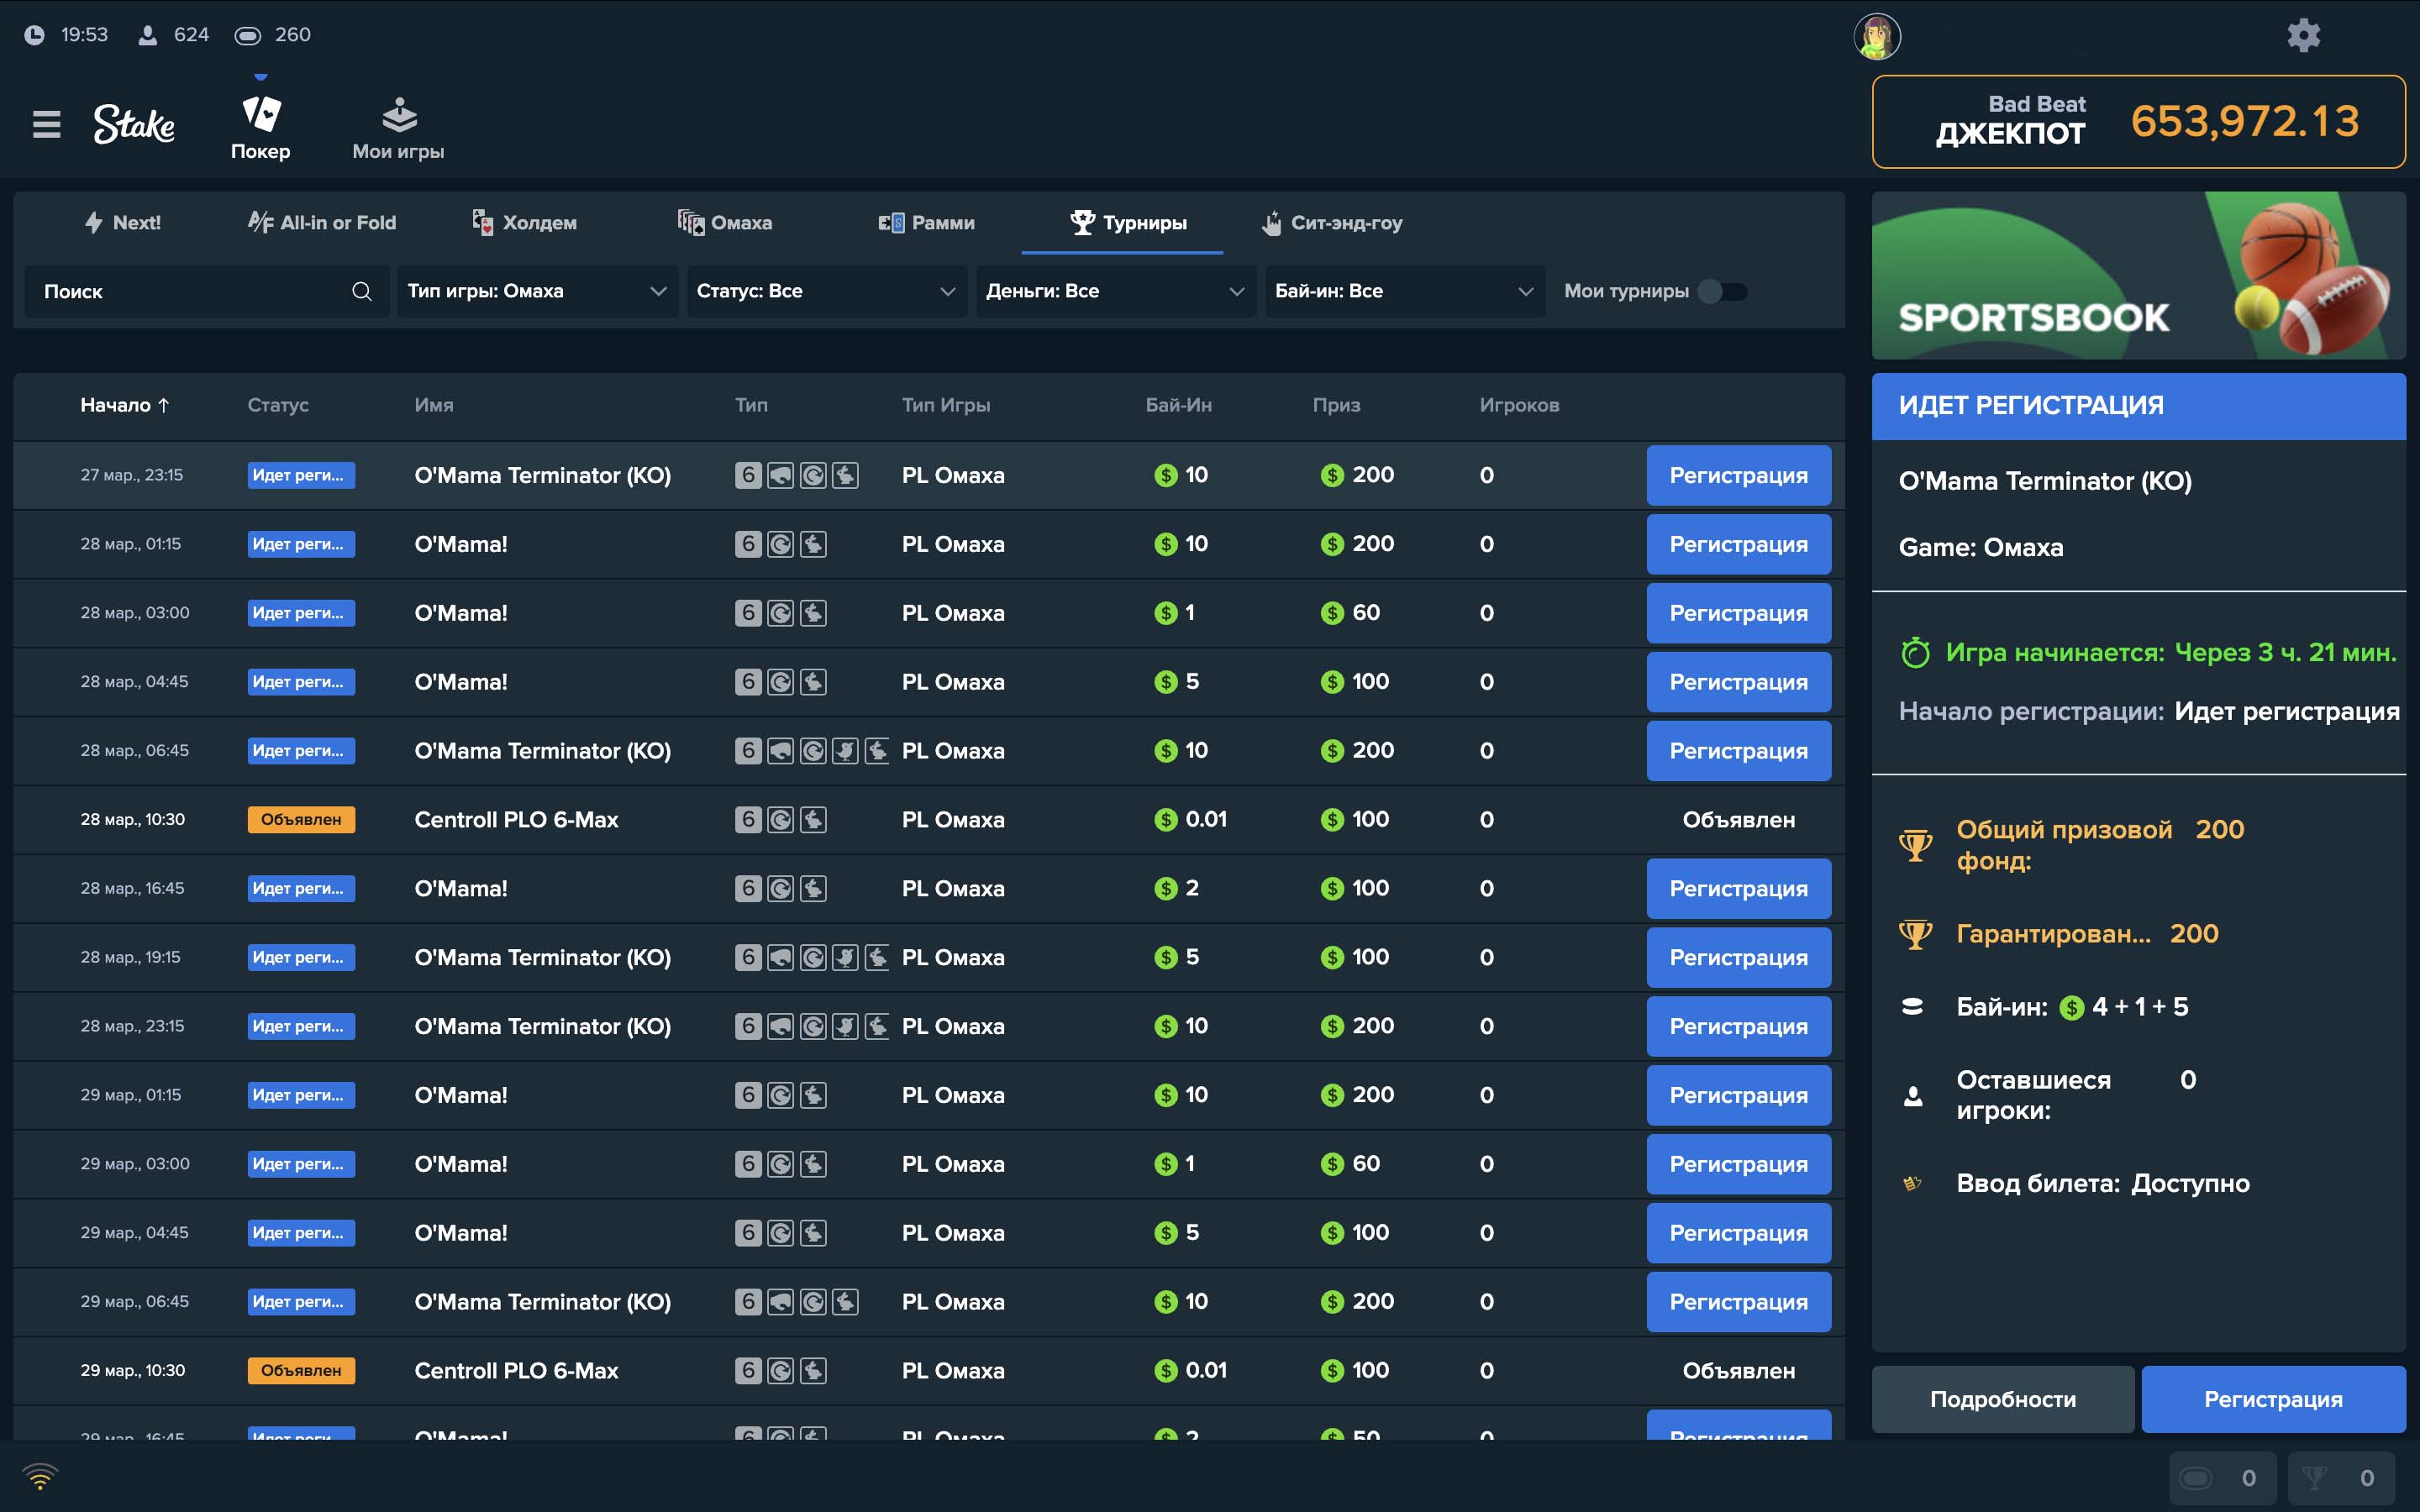Click the Stake logo
Image resolution: width=2420 pixels, height=1512 pixels.
click(134, 125)
